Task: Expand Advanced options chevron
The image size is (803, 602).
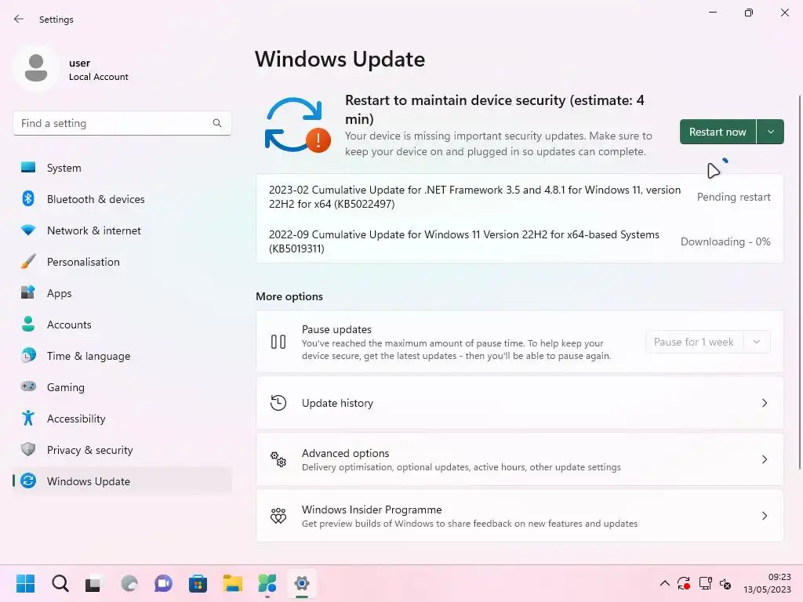Action: [764, 459]
